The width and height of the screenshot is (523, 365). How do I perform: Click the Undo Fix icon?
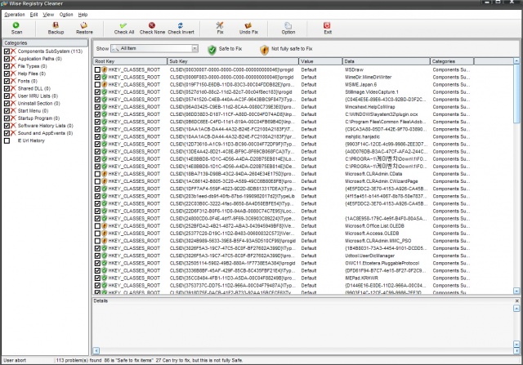248,28
